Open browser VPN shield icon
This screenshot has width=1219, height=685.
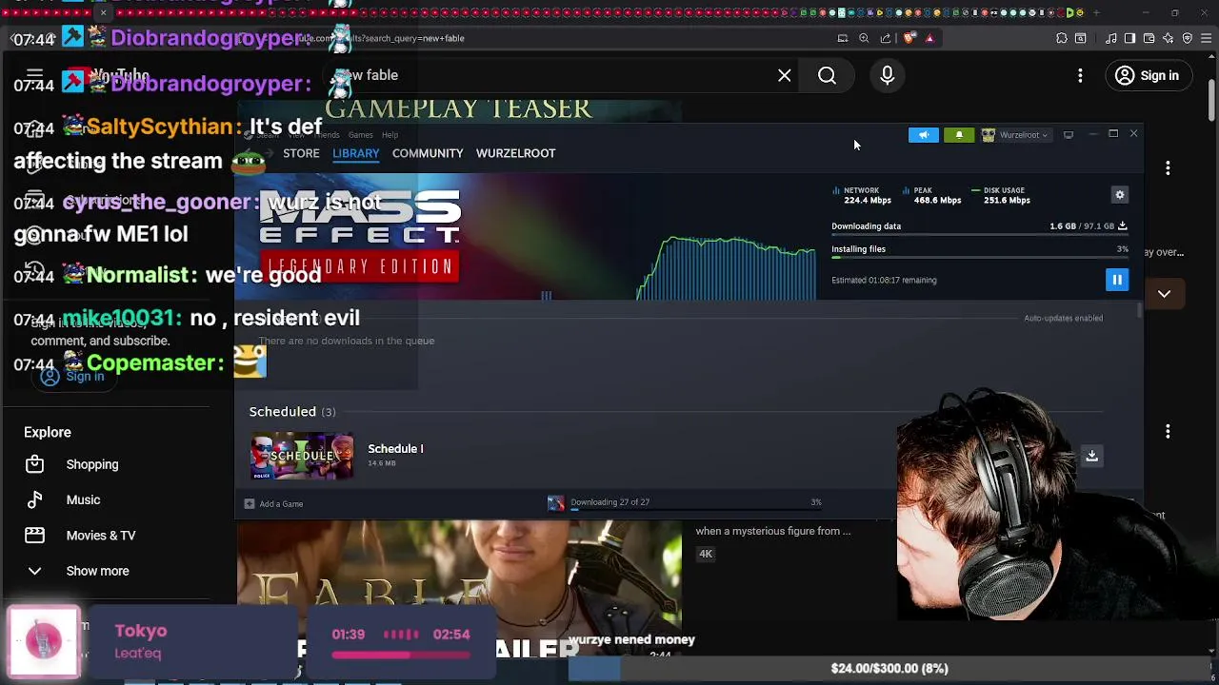coord(1187,38)
